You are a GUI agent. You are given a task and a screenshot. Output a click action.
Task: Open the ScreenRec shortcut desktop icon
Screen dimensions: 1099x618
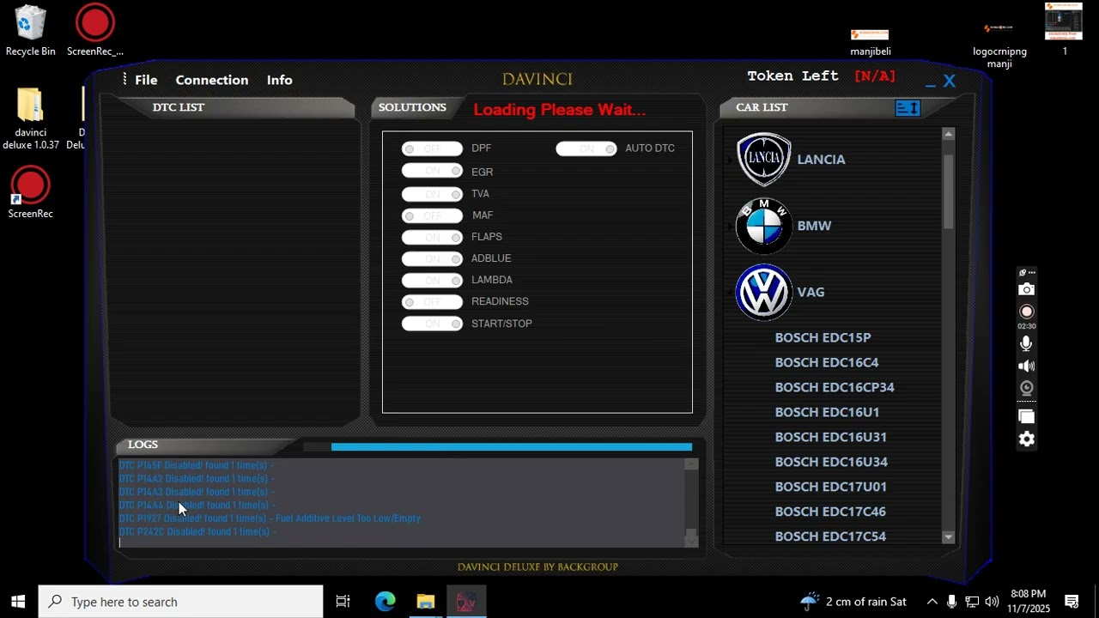(x=30, y=192)
